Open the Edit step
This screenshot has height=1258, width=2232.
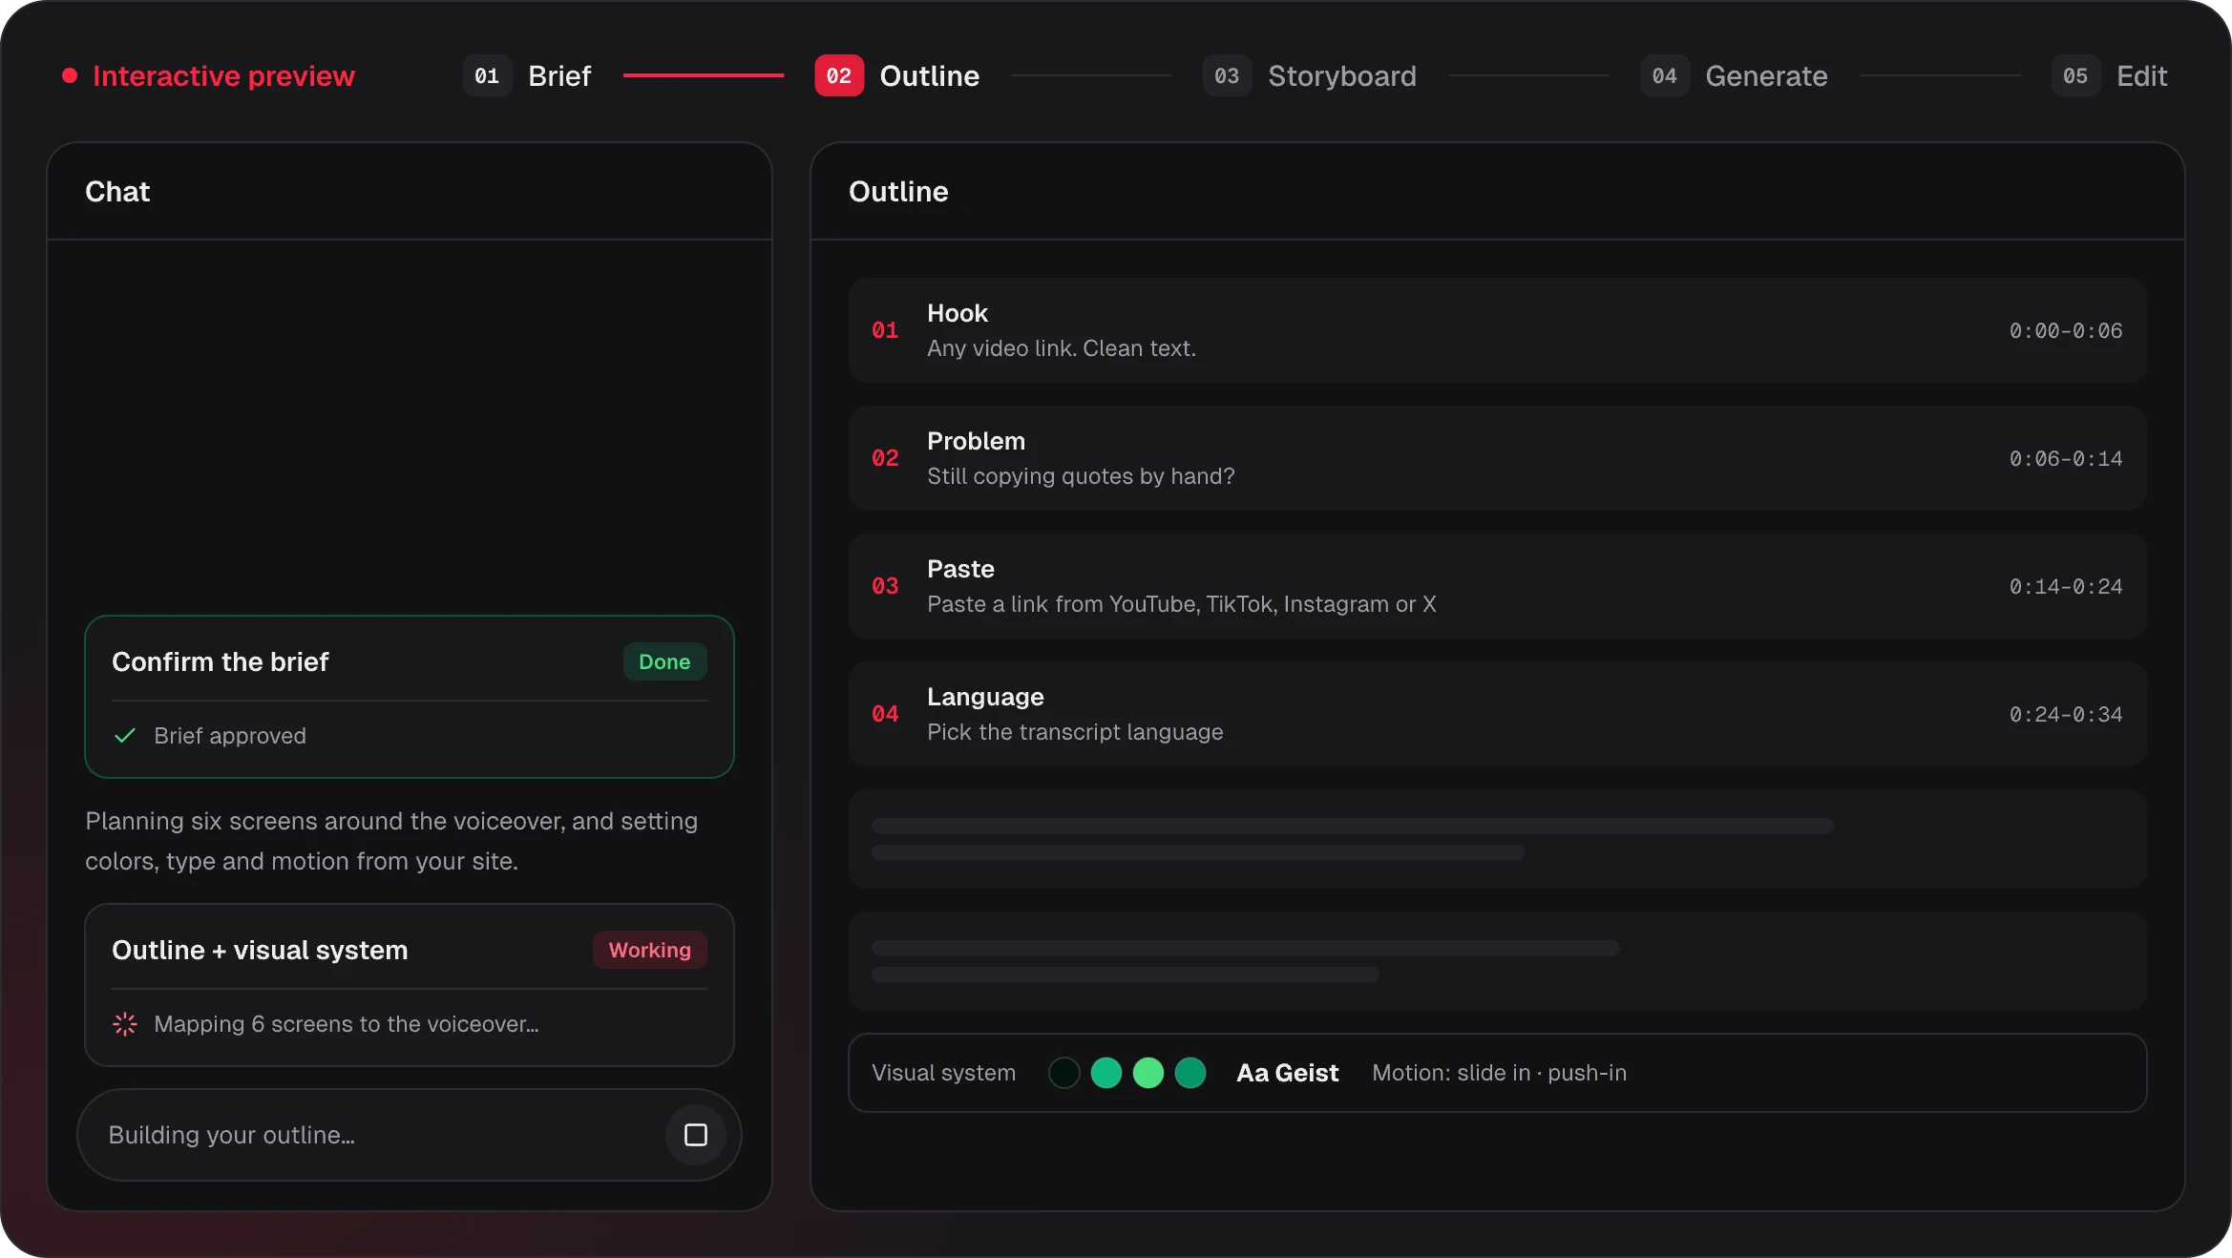pyautogui.click(x=2109, y=75)
